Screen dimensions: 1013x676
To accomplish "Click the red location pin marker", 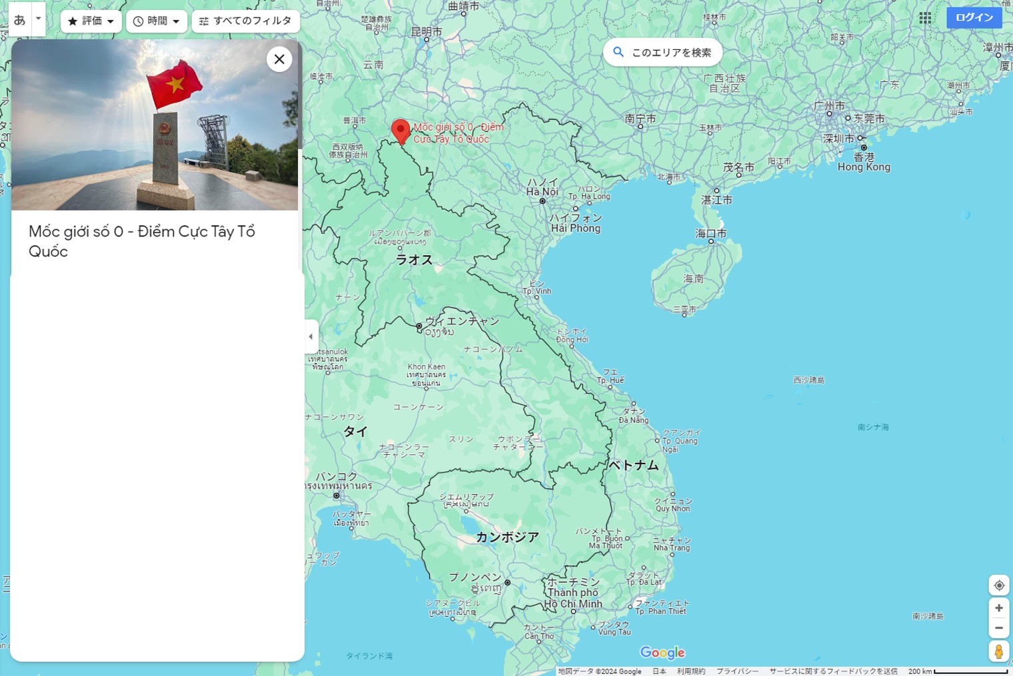I will (400, 131).
